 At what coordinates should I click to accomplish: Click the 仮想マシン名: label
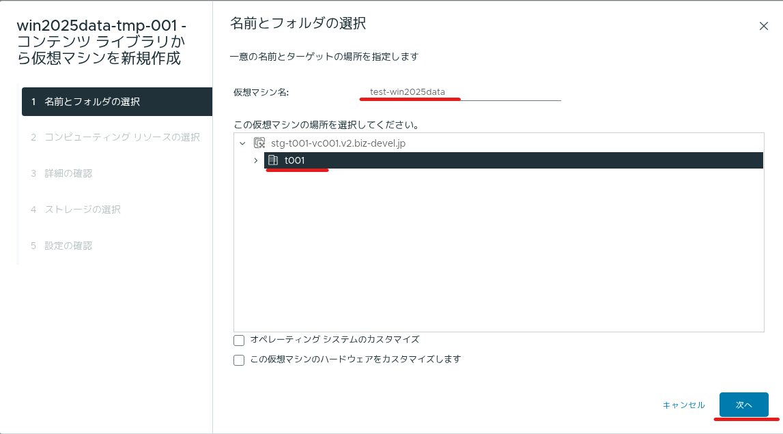[x=261, y=92]
